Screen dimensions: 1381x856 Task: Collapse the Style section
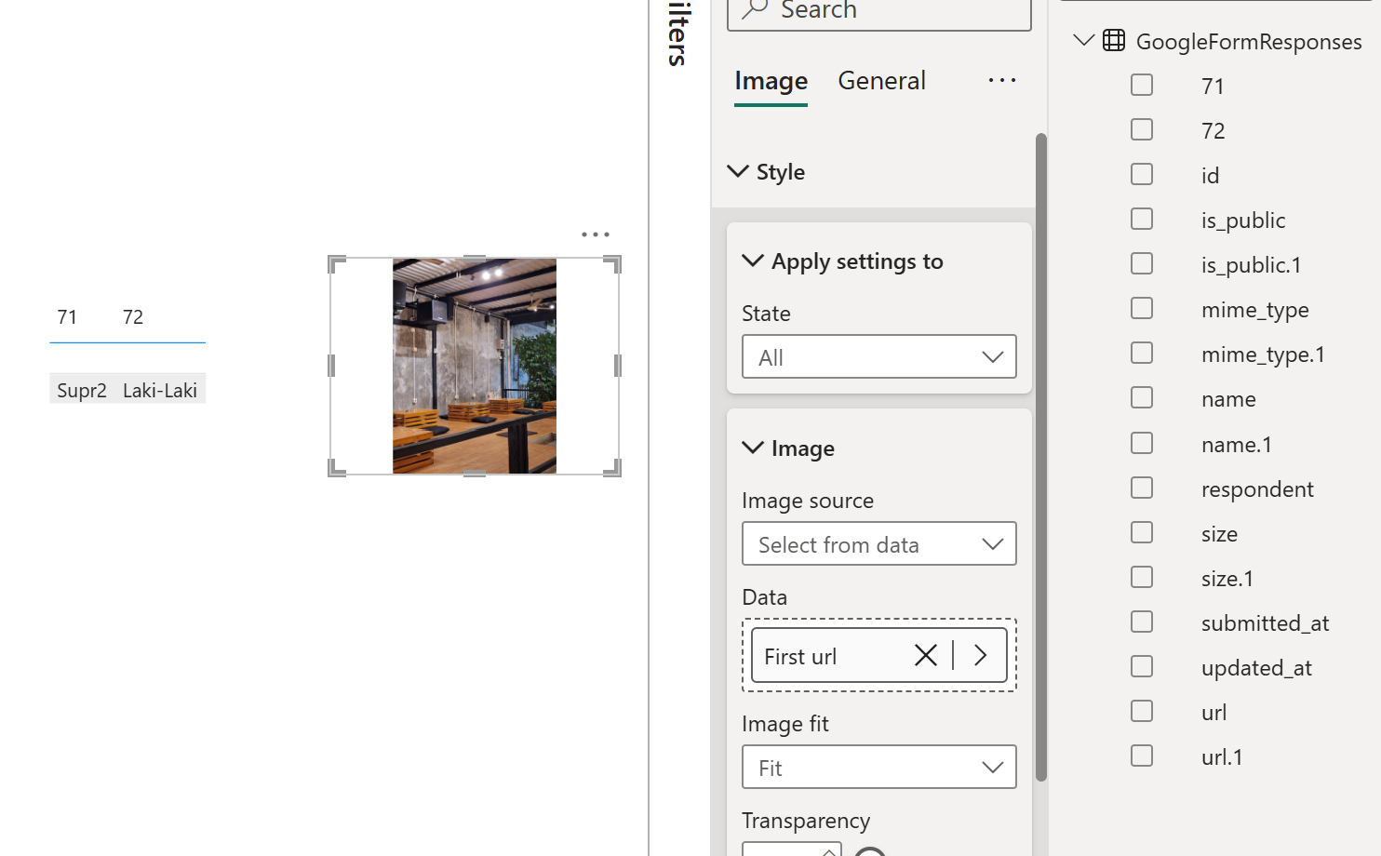738,171
